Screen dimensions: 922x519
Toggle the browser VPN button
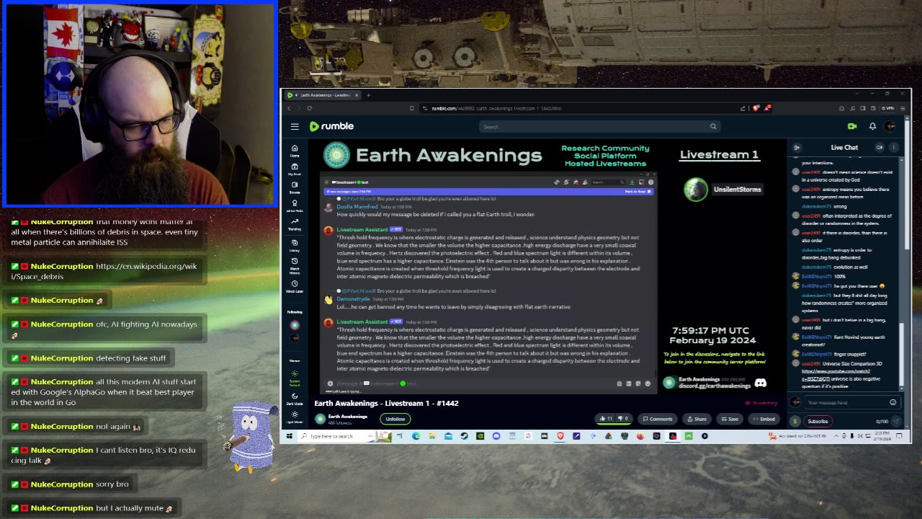pos(890,108)
